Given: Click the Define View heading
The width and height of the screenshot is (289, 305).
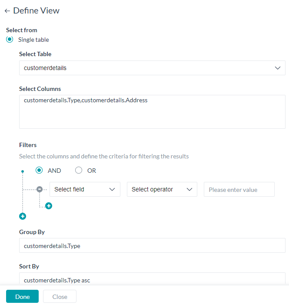Looking at the screenshot, I should click(37, 11).
